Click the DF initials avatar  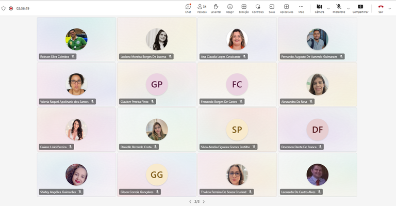point(318,130)
